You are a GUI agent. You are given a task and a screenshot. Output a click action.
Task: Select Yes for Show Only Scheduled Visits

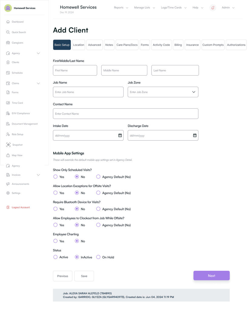55,177
